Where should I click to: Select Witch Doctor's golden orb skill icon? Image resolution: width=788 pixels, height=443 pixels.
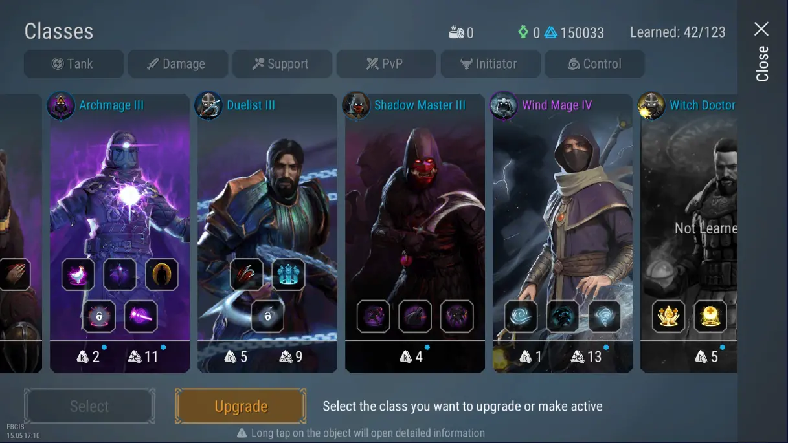point(710,317)
